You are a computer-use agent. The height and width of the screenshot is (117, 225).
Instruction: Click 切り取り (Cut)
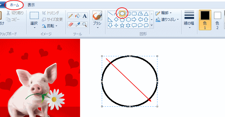coord(15,13)
